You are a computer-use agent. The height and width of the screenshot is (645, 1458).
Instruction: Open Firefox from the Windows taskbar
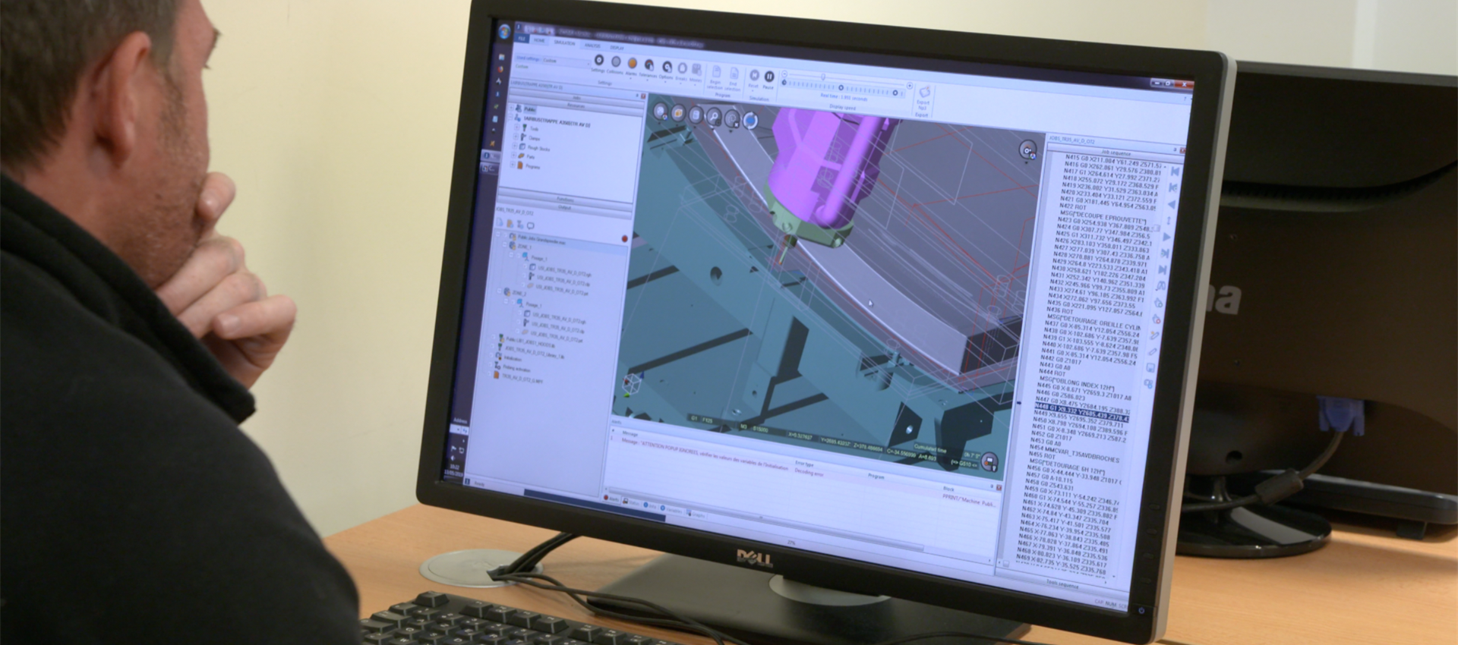500,69
